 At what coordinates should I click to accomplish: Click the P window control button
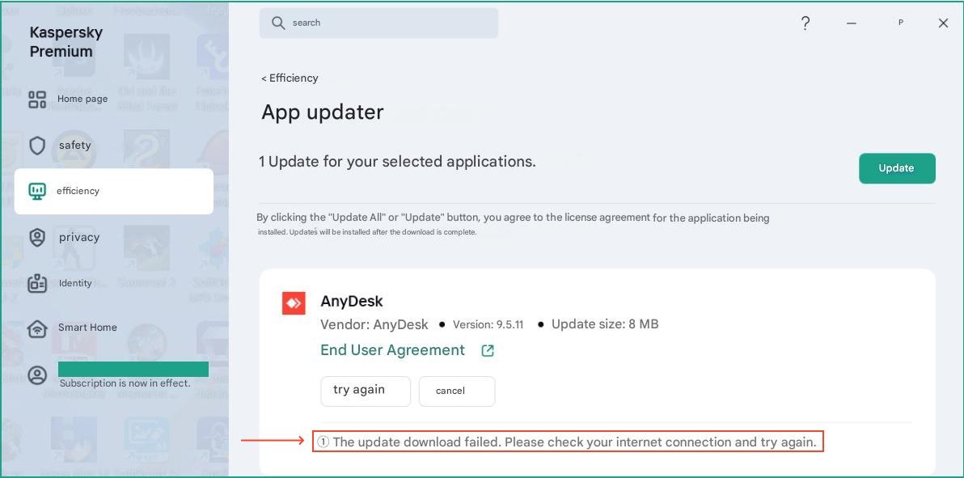[901, 23]
